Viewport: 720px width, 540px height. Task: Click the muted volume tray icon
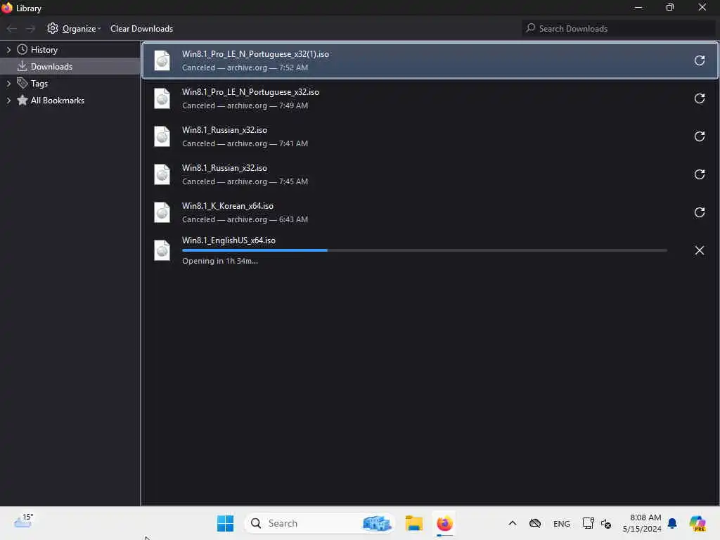coord(606,523)
